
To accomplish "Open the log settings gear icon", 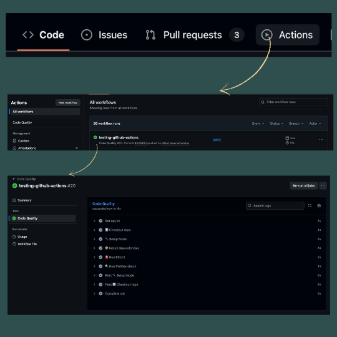I will coord(319,206).
